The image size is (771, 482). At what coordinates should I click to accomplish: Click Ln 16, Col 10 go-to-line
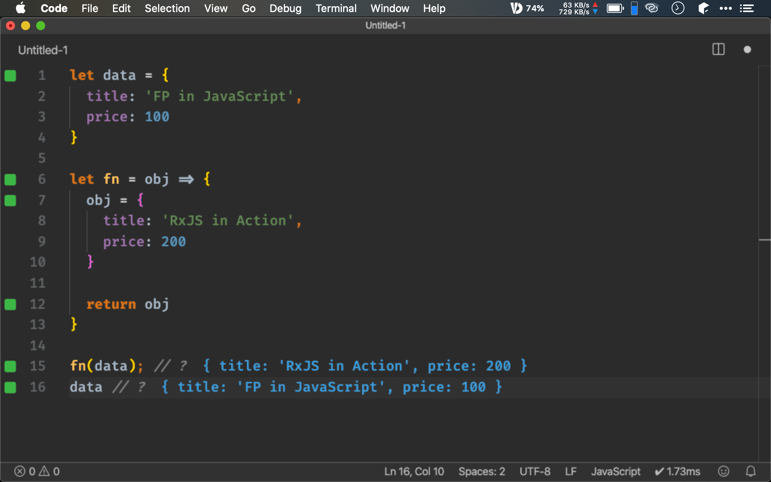pyautogui.click(x=414, y=471)
